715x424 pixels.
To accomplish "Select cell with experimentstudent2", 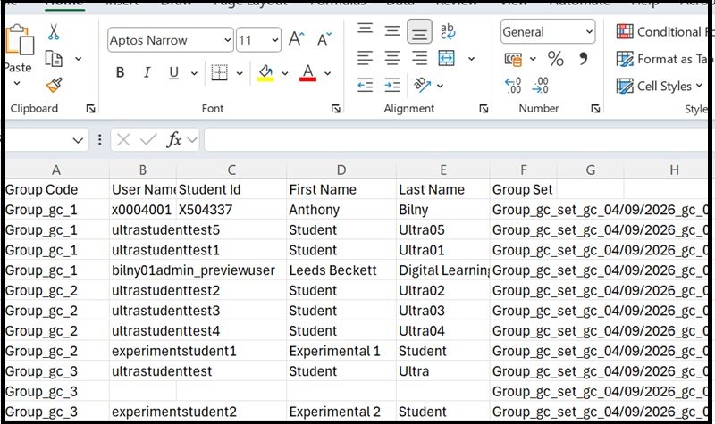I will [174, 412].
